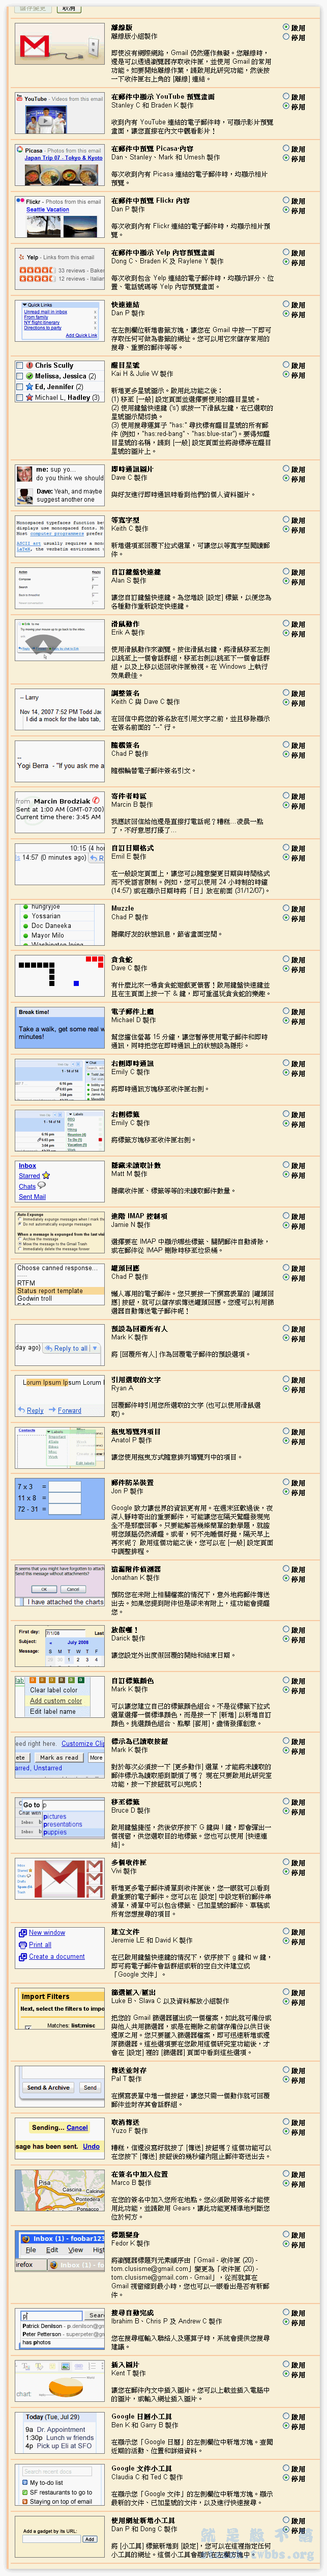Enable the 右側標籤 lab by Emily C
This screenshot has width=327, height=2576.
click(x=285, y=1114)
